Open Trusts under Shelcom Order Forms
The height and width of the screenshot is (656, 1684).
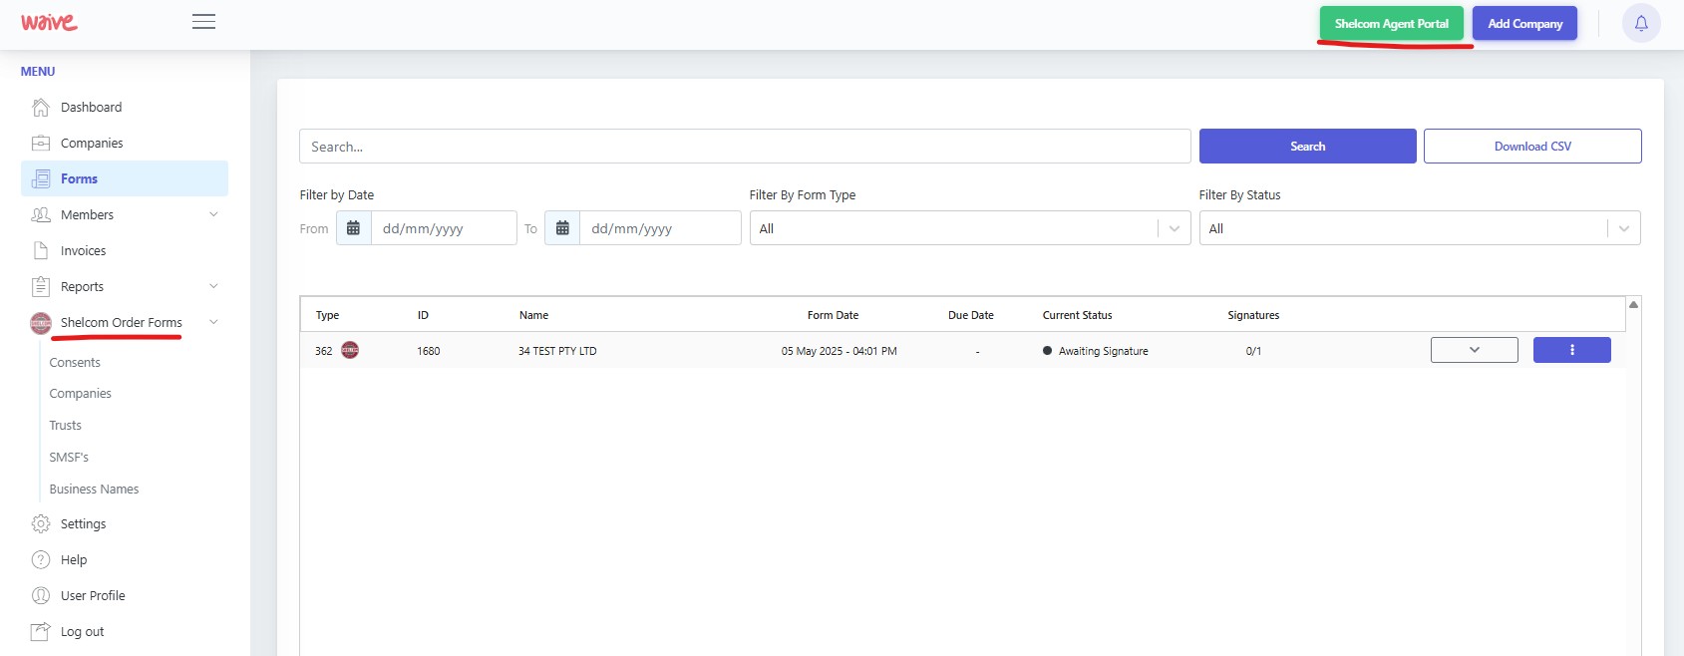click(x=66, y=425)
